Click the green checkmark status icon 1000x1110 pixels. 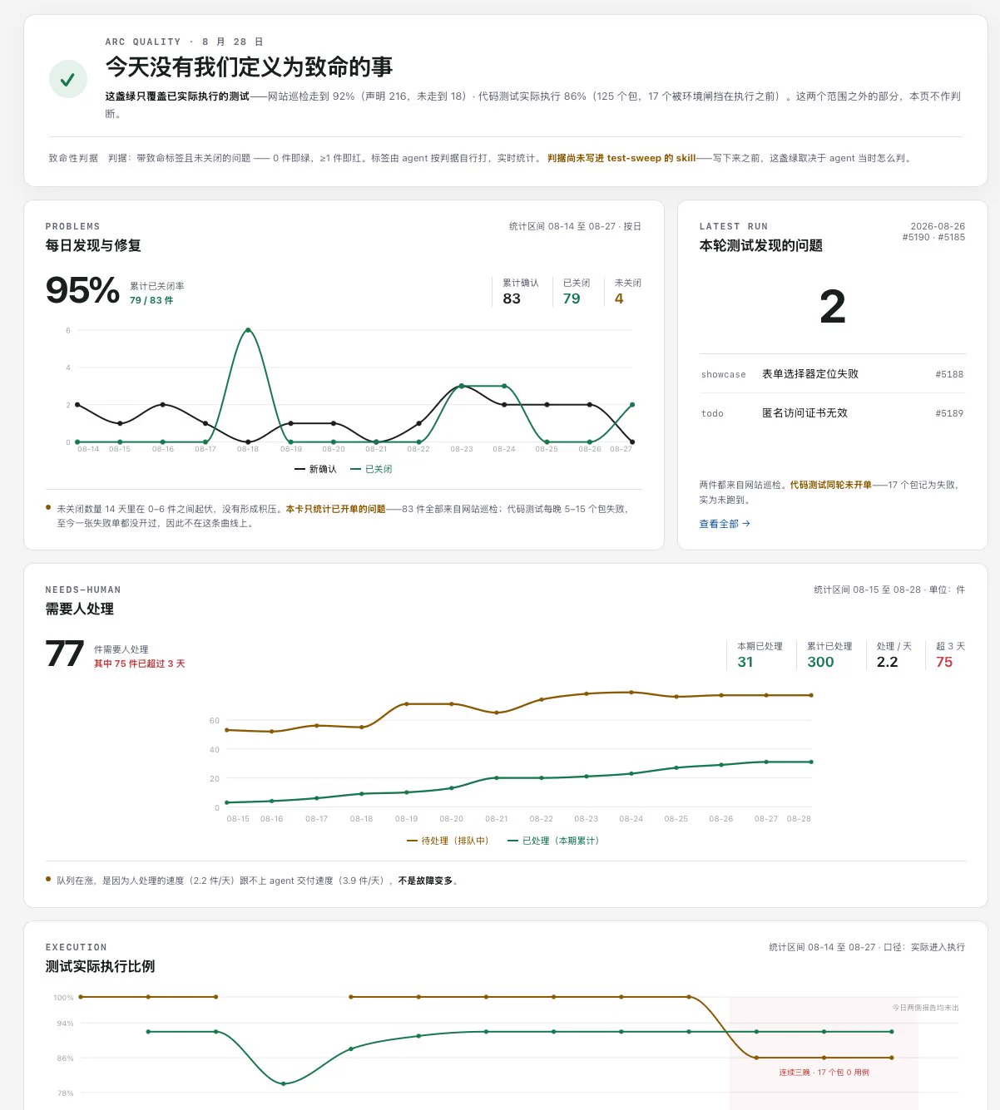[68, 79]
